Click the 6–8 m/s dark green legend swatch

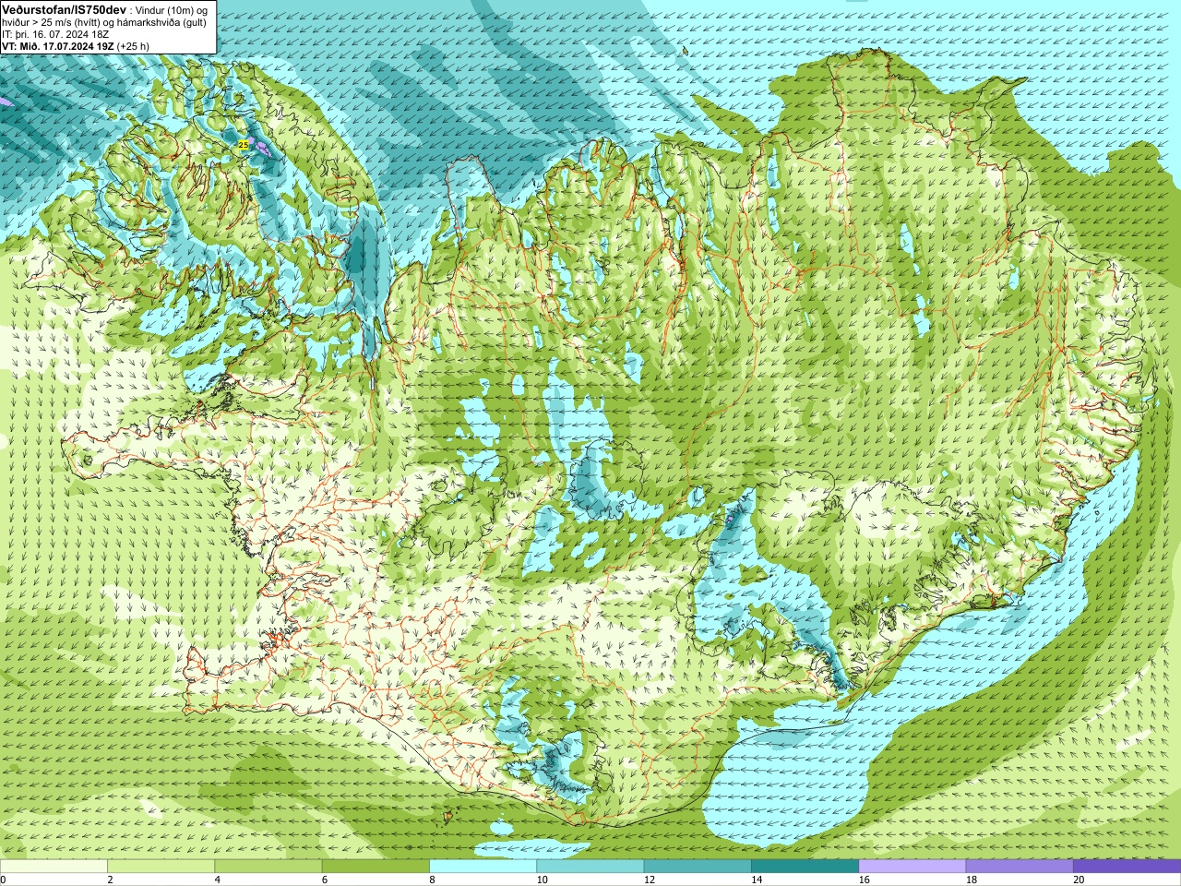[376, 867]
